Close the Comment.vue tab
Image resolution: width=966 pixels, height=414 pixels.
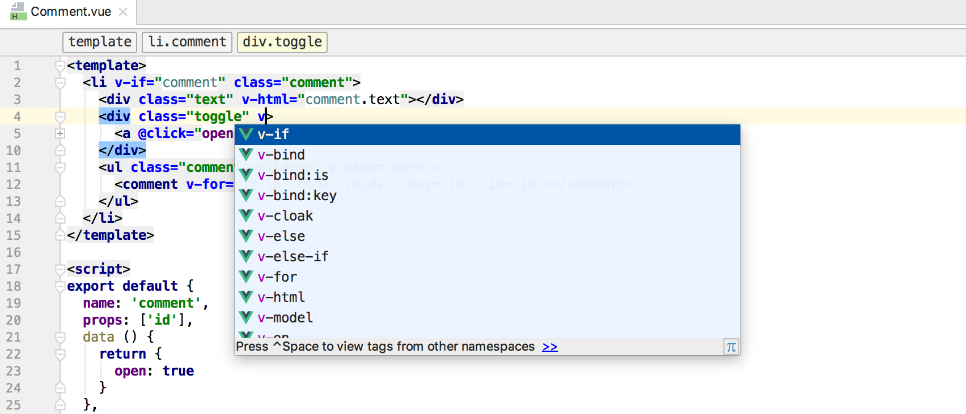[x=123, y=12]
